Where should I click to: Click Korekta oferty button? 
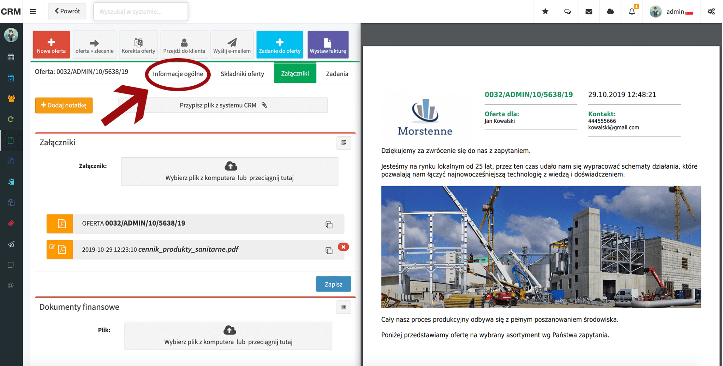[138, 44]
